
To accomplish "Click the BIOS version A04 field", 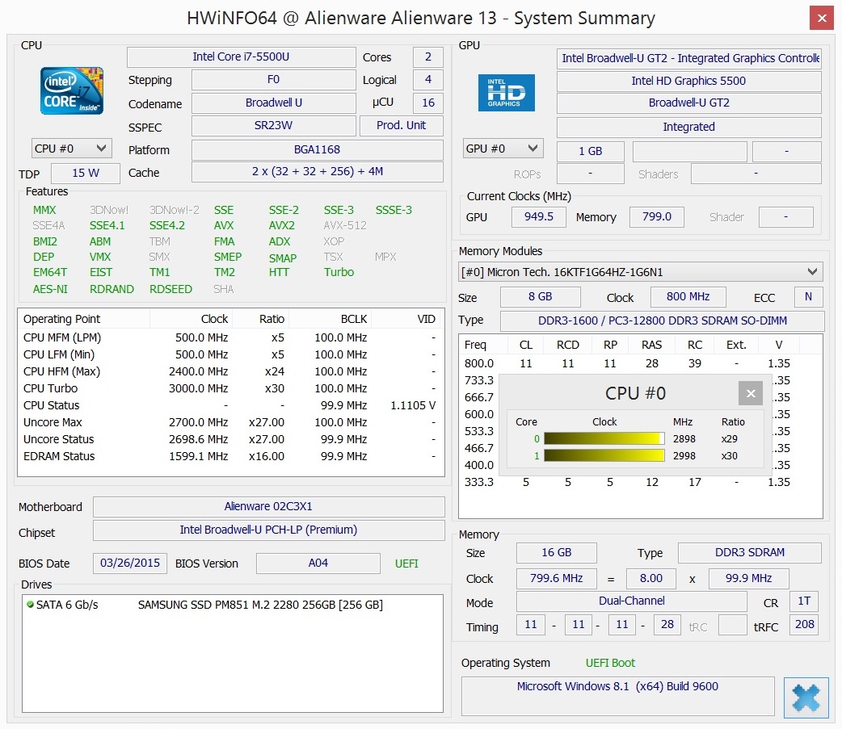I will [318, 564].
